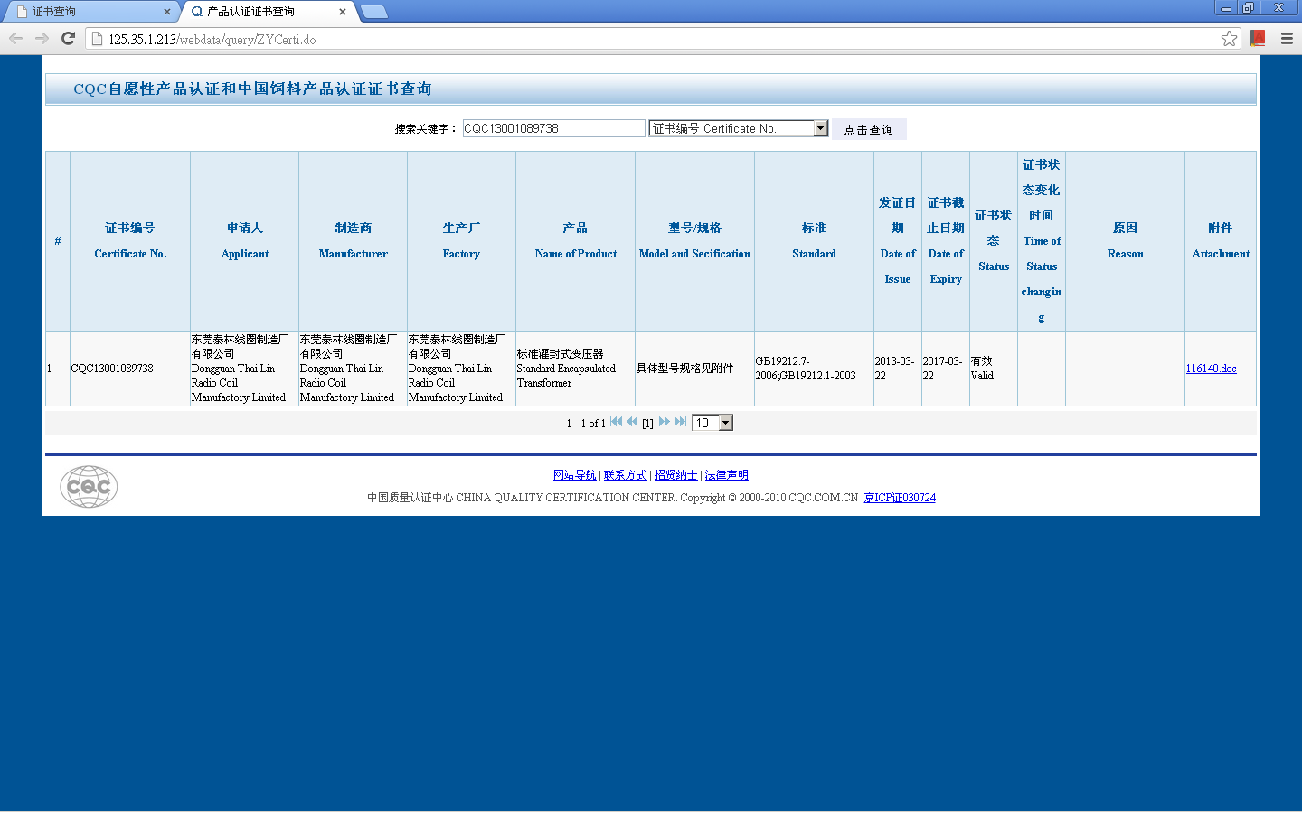The height and width of the screenshot is (813, 1302).
Task: Click the CQC logo in the footer
Action: point(89,487)
